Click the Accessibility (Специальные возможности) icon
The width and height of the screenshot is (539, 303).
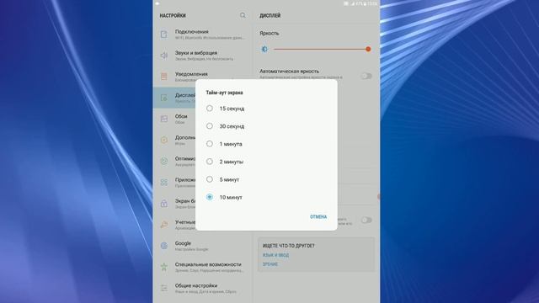tap(164, 267)
